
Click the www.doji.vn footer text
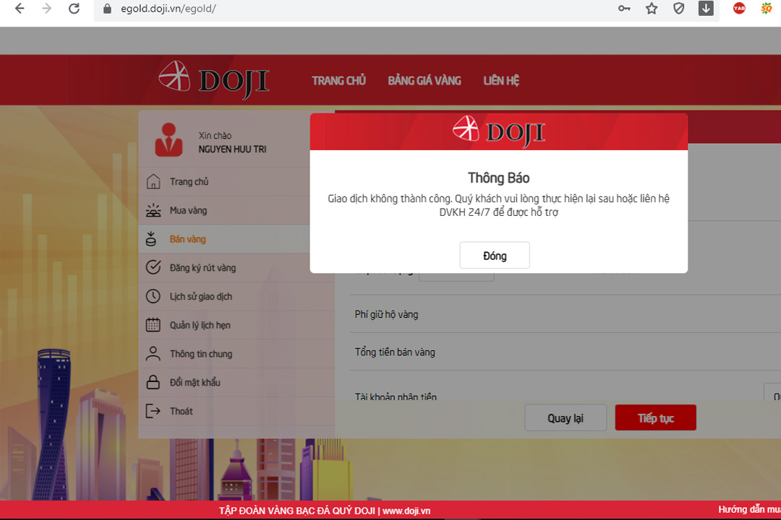coord(406,511)
